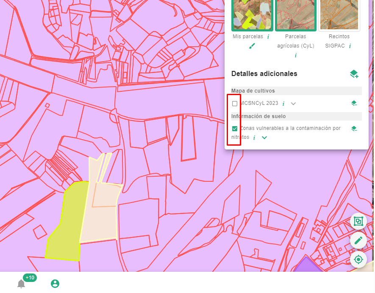Select the Mis parcelas layer thumbnail
The height and width of the screenshot is (293, 375).
(x=252, y=15)
